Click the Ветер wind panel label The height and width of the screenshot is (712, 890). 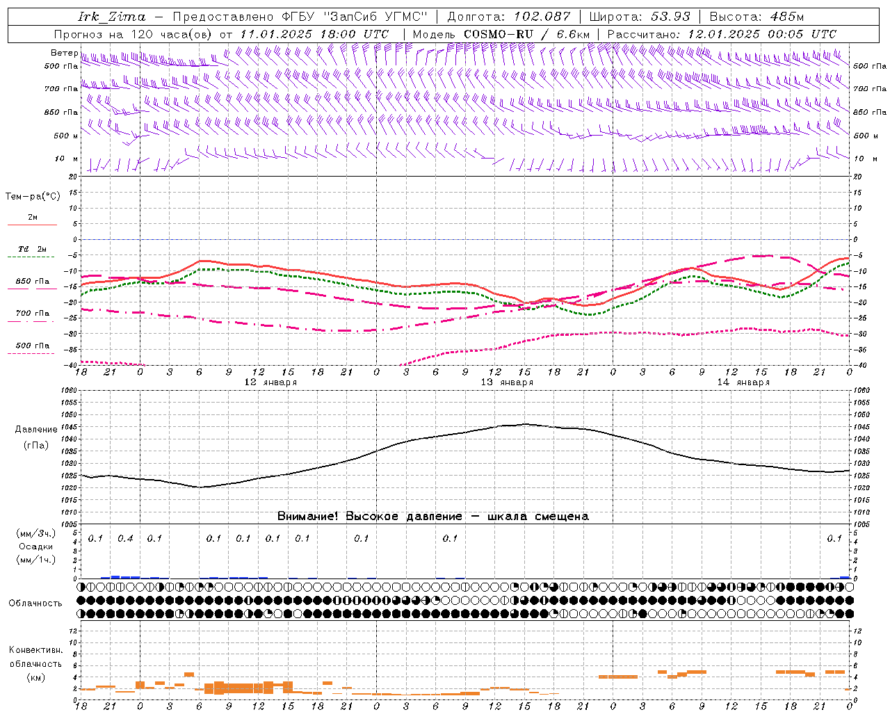tap(64, 53)
